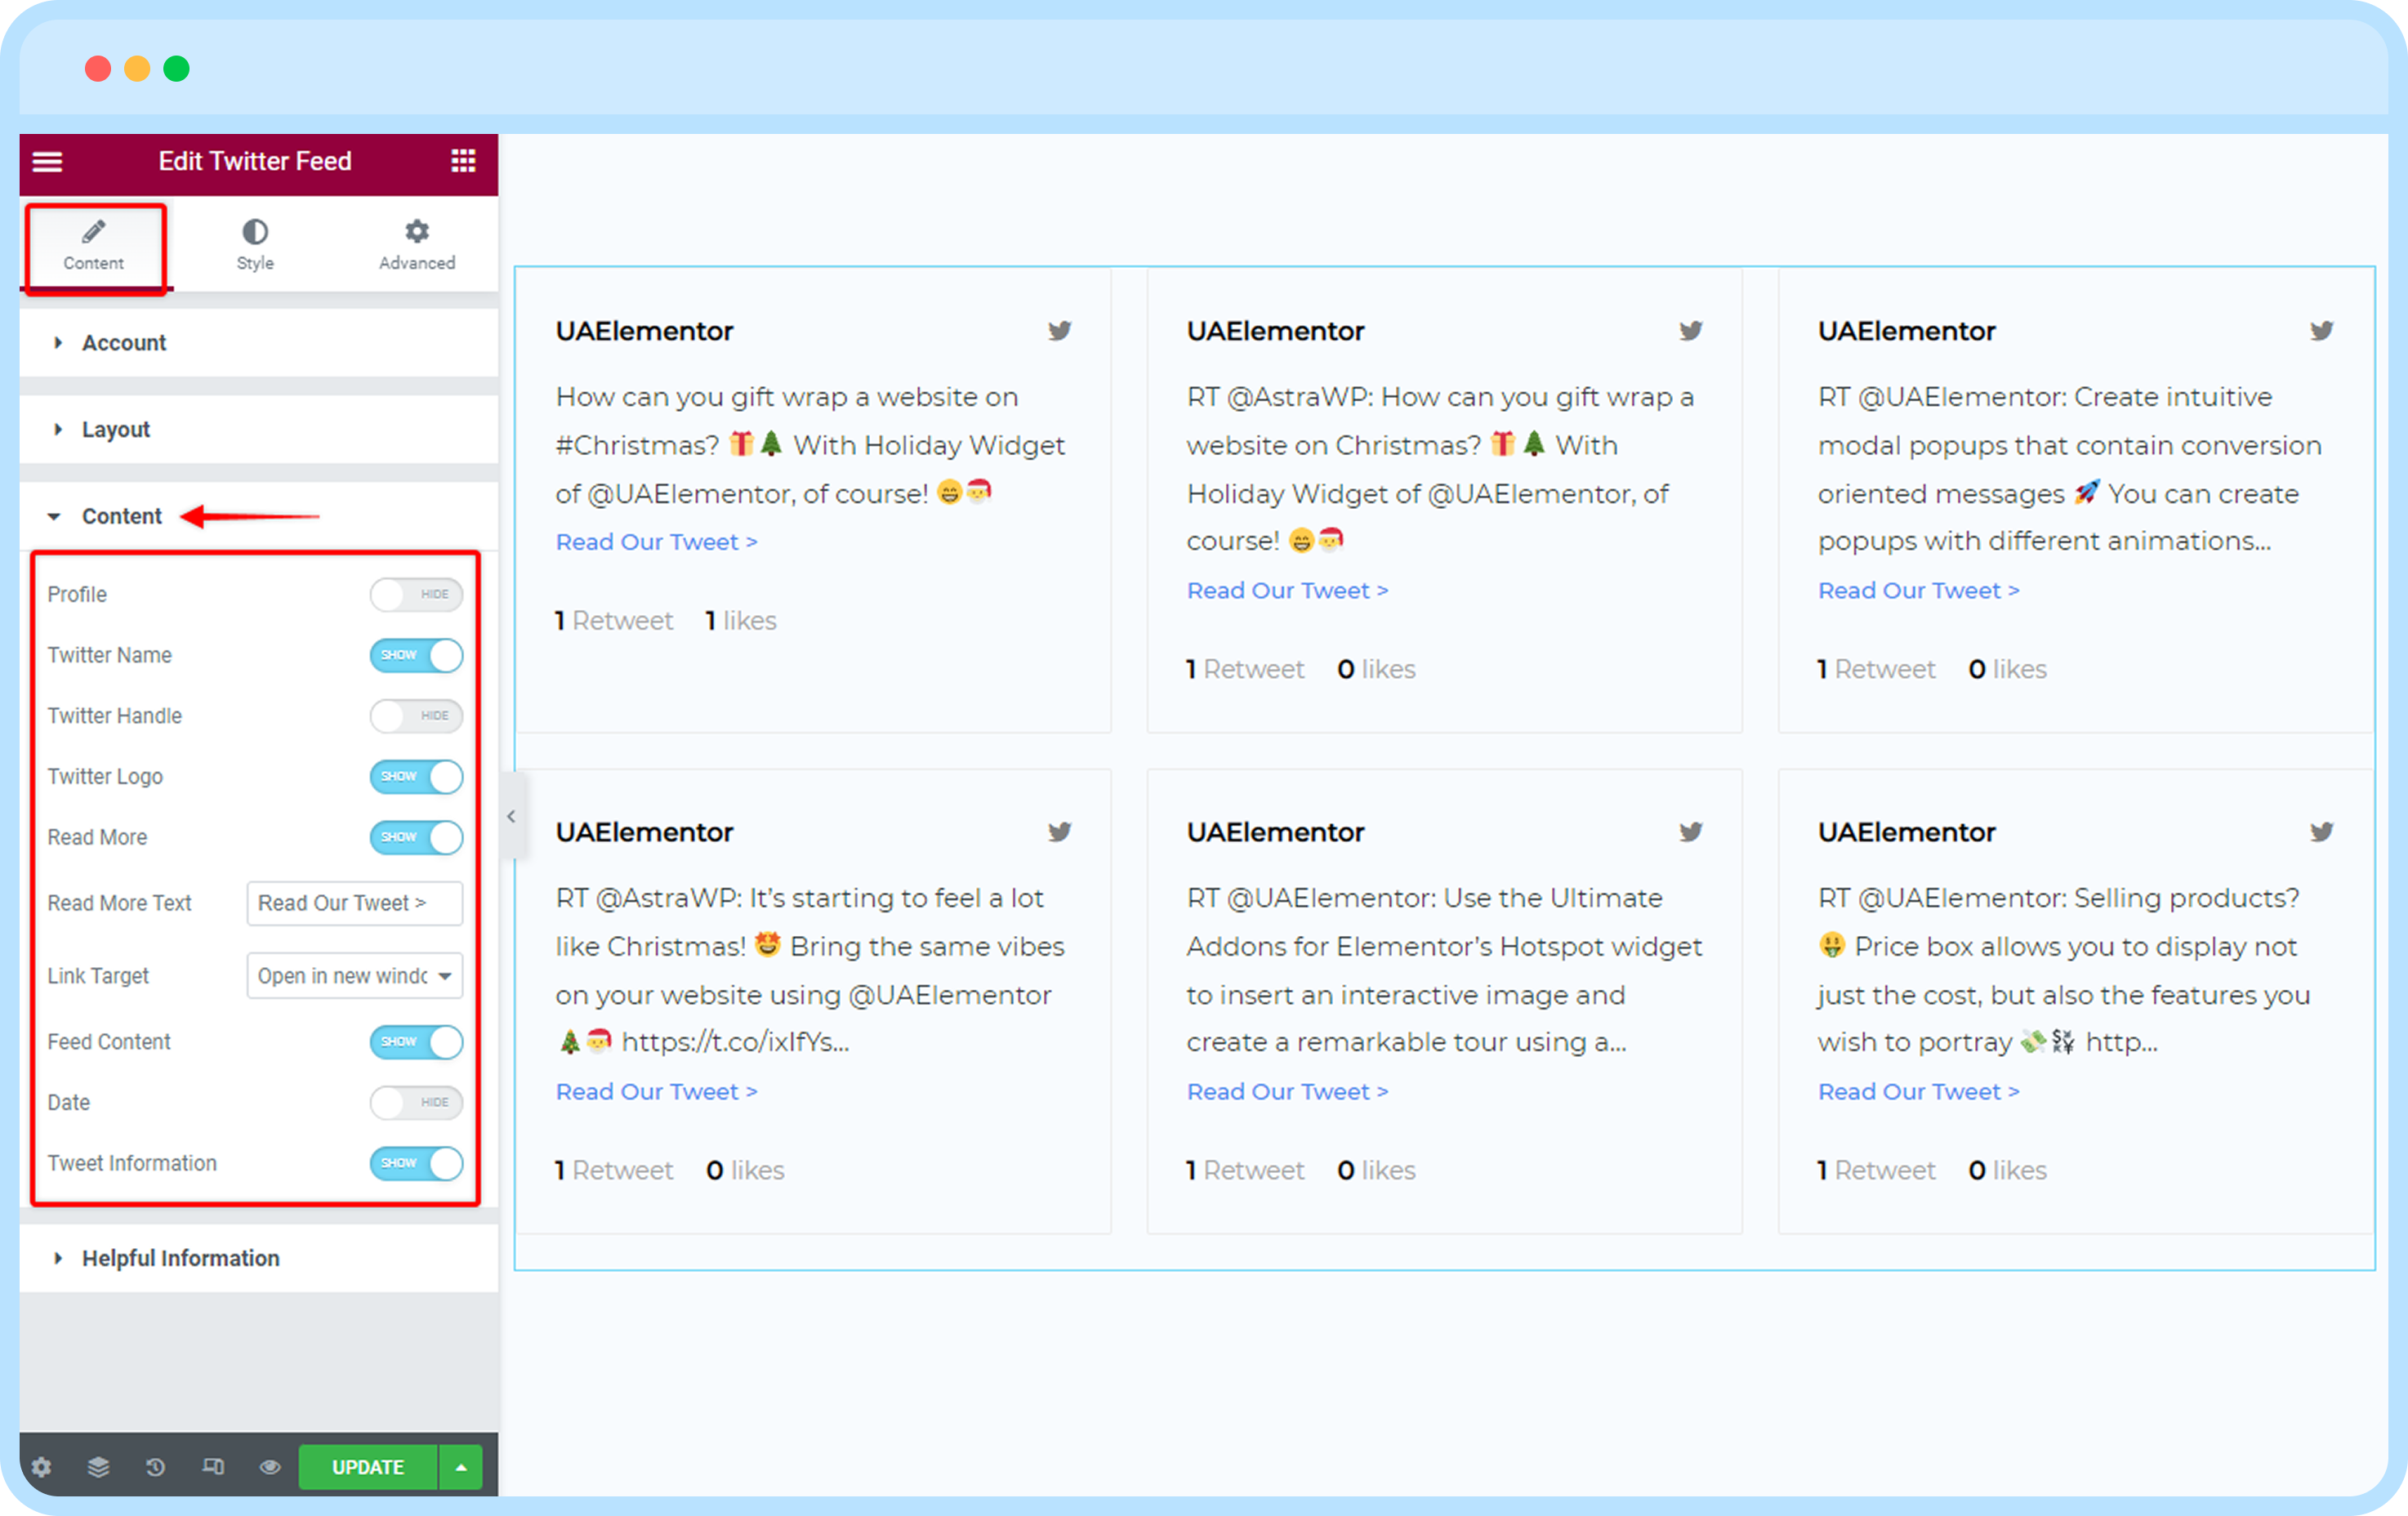Click Twitter bird icon on first tweet
This screenshot has height=1516, width=2408.
click(x=1059, y=331)
